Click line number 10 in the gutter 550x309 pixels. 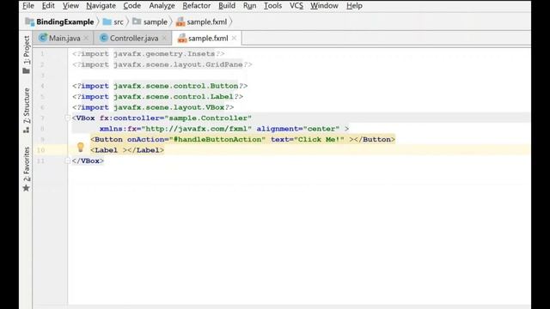point(40,150)
